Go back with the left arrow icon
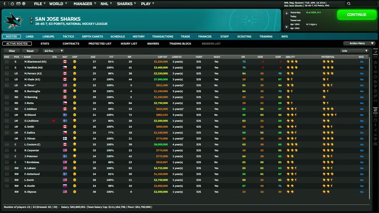This screenshot has width=379, height=213. (4, 4)
